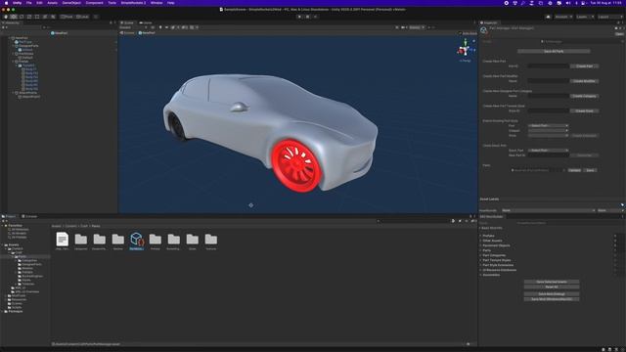Collapse the Assets tree in Project
The width and height of the screenshot is (626, 352).
pyautogui.click(x=2, y=245)
